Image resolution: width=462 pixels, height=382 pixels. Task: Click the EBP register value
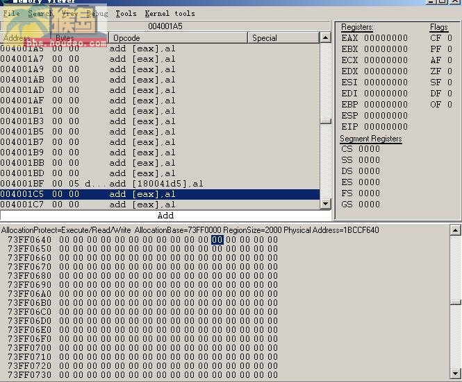tap(386, 105)
